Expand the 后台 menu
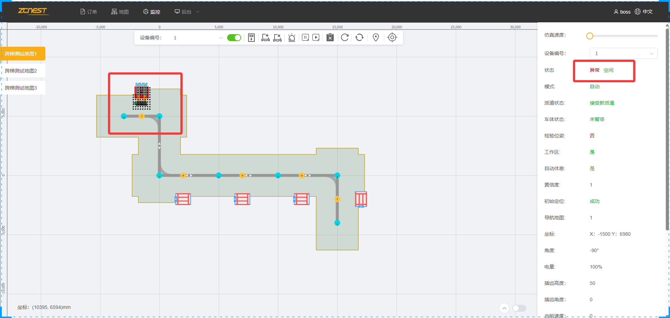670x318 pixels. click(187, 12)
